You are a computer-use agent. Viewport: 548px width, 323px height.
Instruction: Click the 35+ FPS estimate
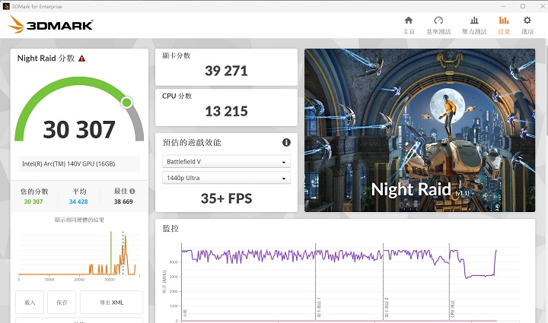(226, 198)
